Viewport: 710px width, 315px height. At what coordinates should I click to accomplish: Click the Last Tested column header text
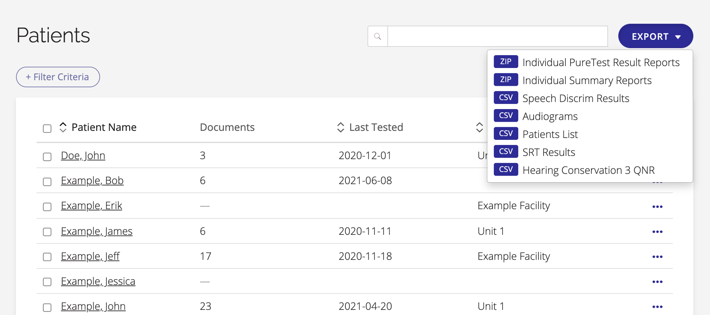click(x=376, y=127)
